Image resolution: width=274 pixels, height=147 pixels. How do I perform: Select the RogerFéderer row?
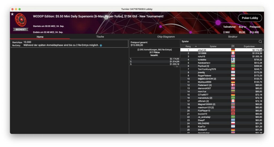click(205, 76)
